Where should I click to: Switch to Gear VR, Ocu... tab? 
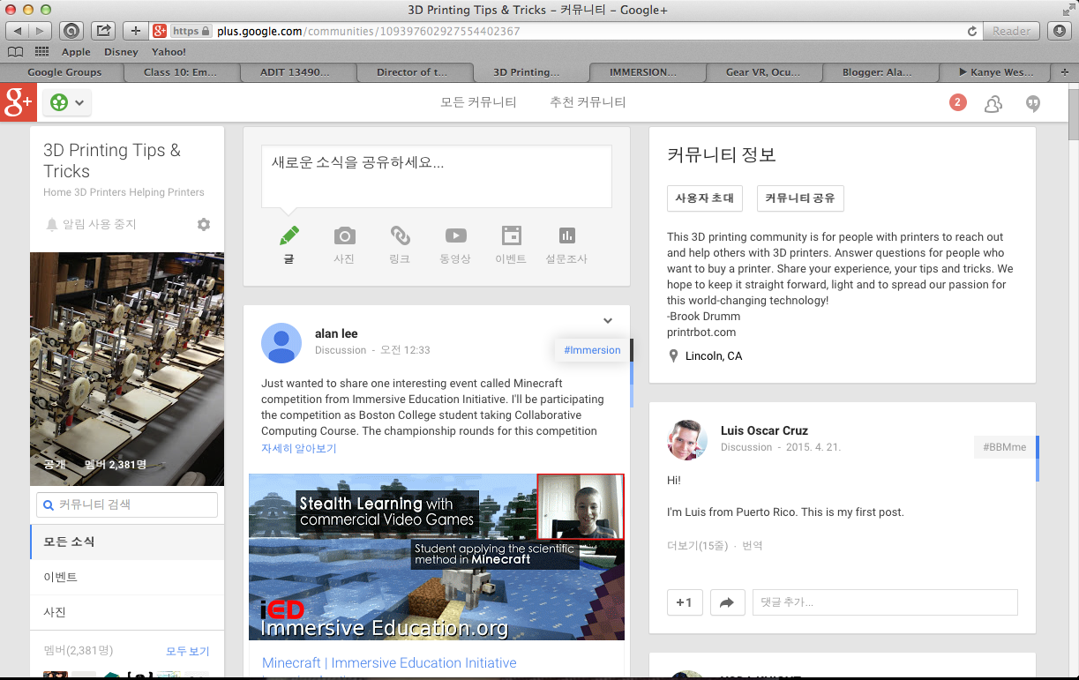tap(764, 72)
